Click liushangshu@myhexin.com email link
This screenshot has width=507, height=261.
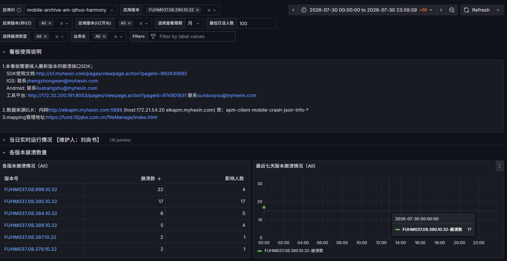pos(66,88)
